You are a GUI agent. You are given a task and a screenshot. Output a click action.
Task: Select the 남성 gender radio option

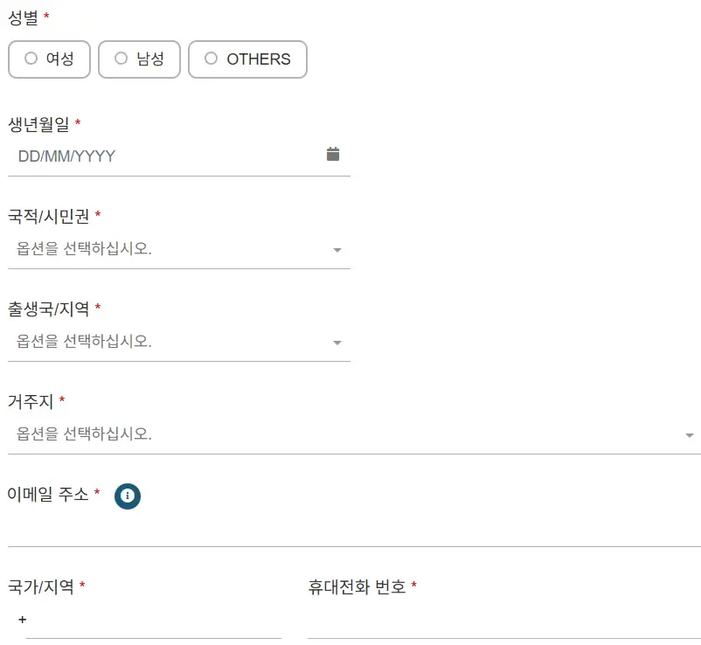[121, 59]
